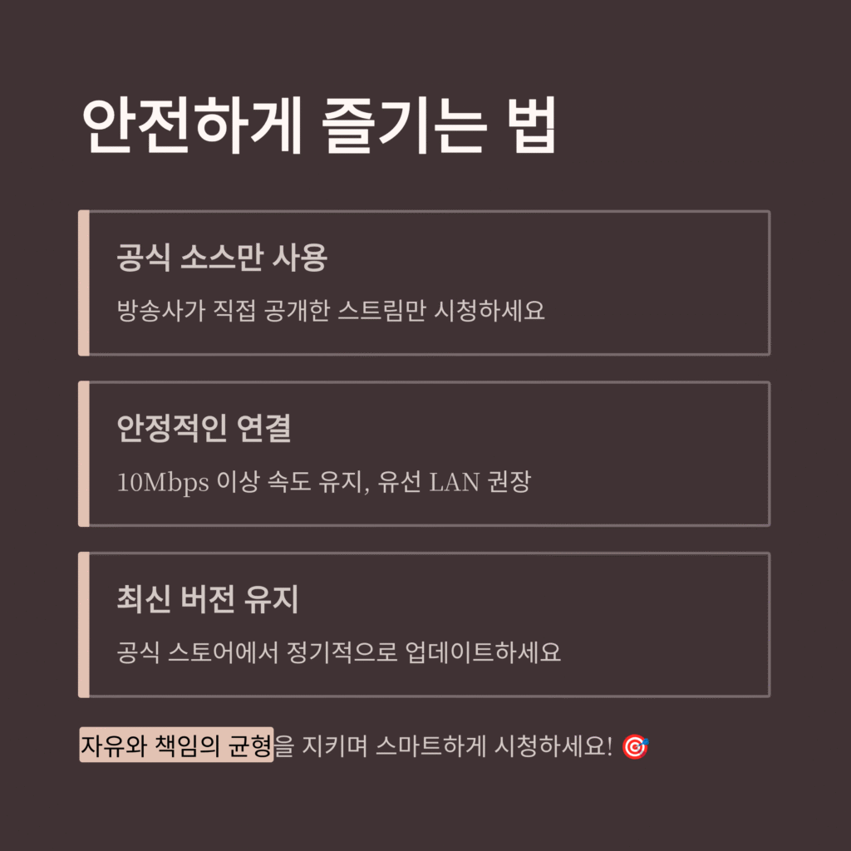Click the beige accent bar of third card

83,624
